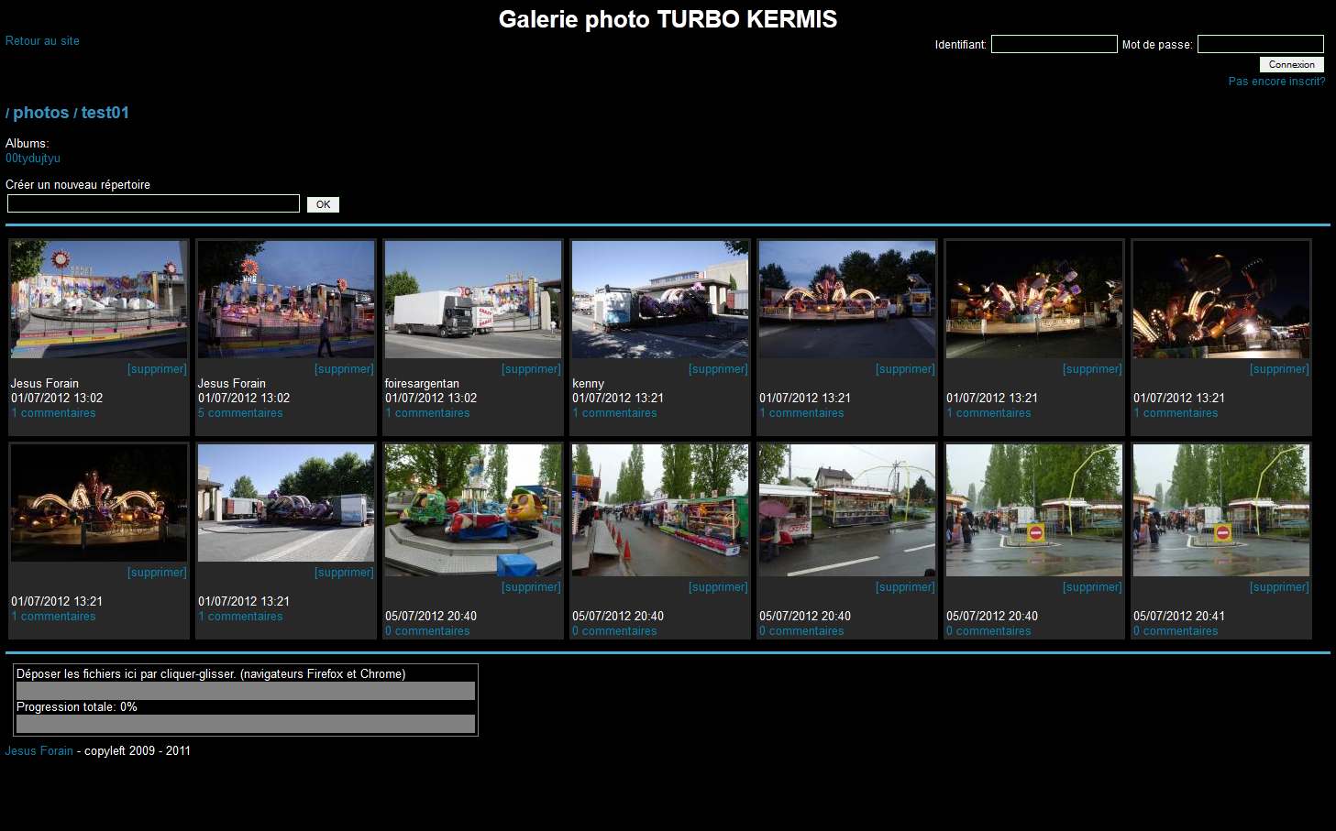Click supprimer for photo dated 05/07/2012 20:41
This screenshot has height=831, width=1336.
click(1279, 587)
